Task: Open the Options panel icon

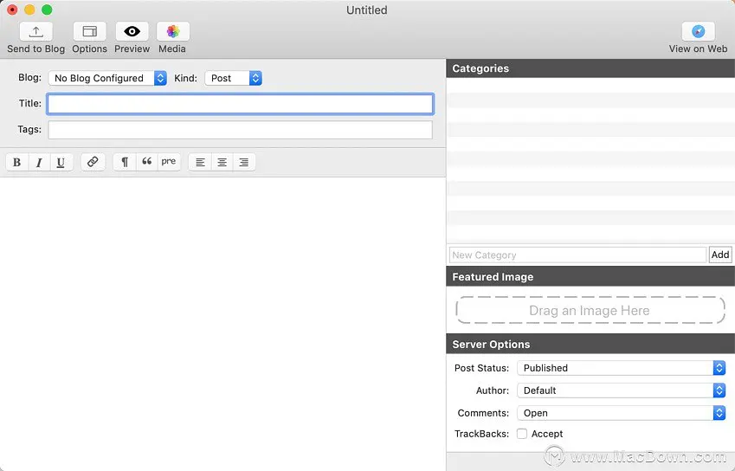Action: point(89,31)
